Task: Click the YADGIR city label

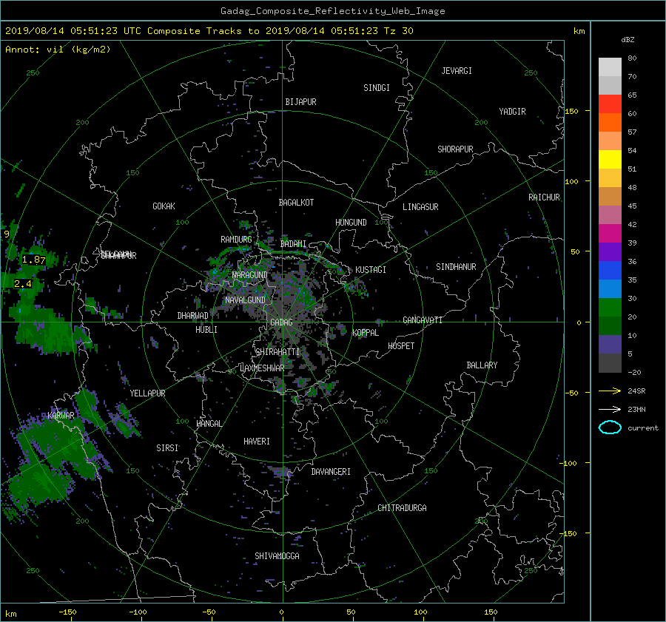Action: 512,112
